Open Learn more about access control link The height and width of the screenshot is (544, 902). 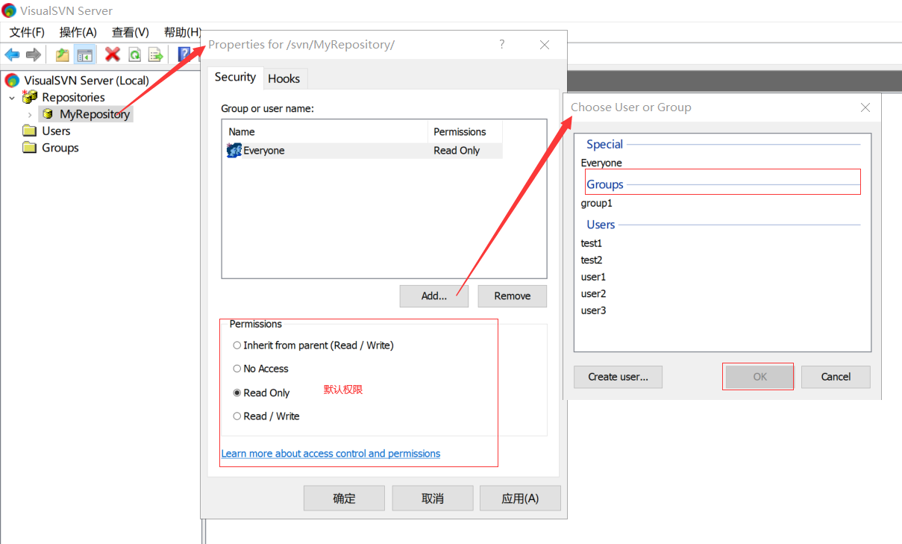point(331,454)
